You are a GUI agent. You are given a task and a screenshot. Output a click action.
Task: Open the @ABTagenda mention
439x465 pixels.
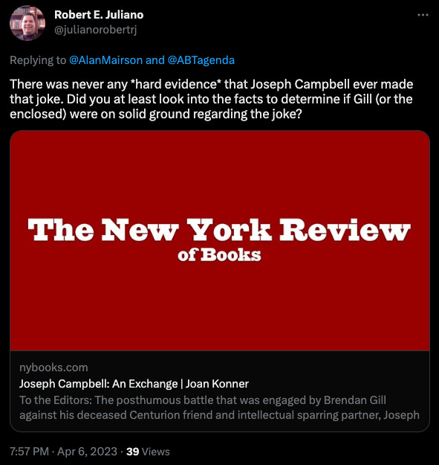[x=201, y=60]
